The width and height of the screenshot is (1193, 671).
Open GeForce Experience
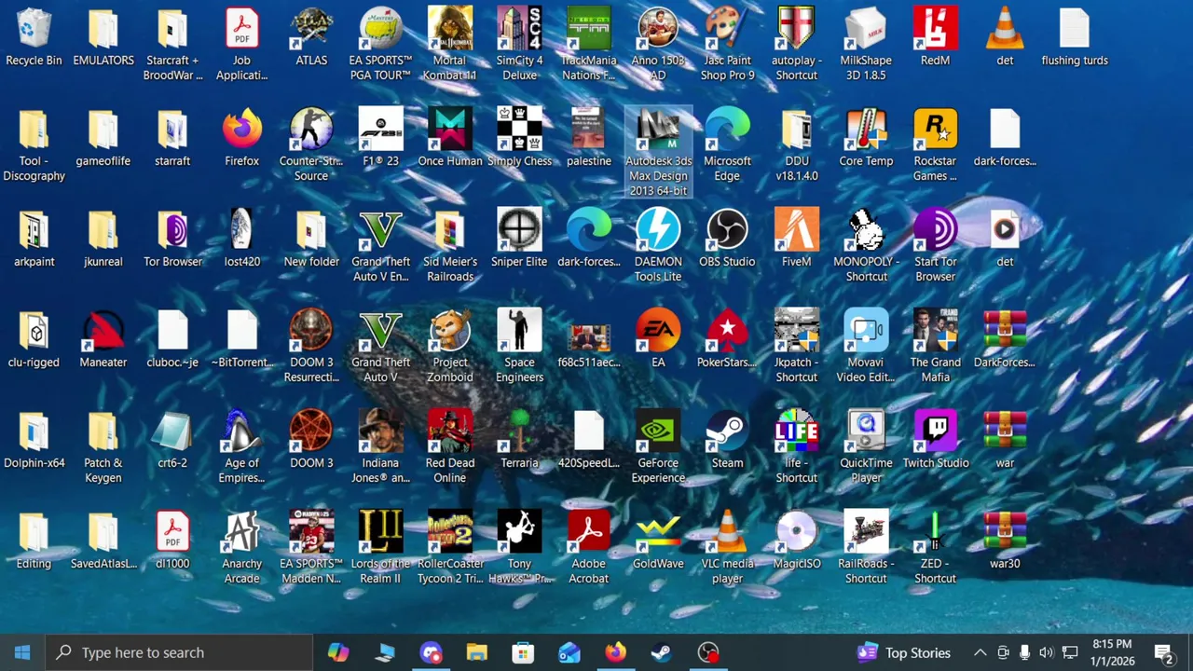click(x=658, y=445)
